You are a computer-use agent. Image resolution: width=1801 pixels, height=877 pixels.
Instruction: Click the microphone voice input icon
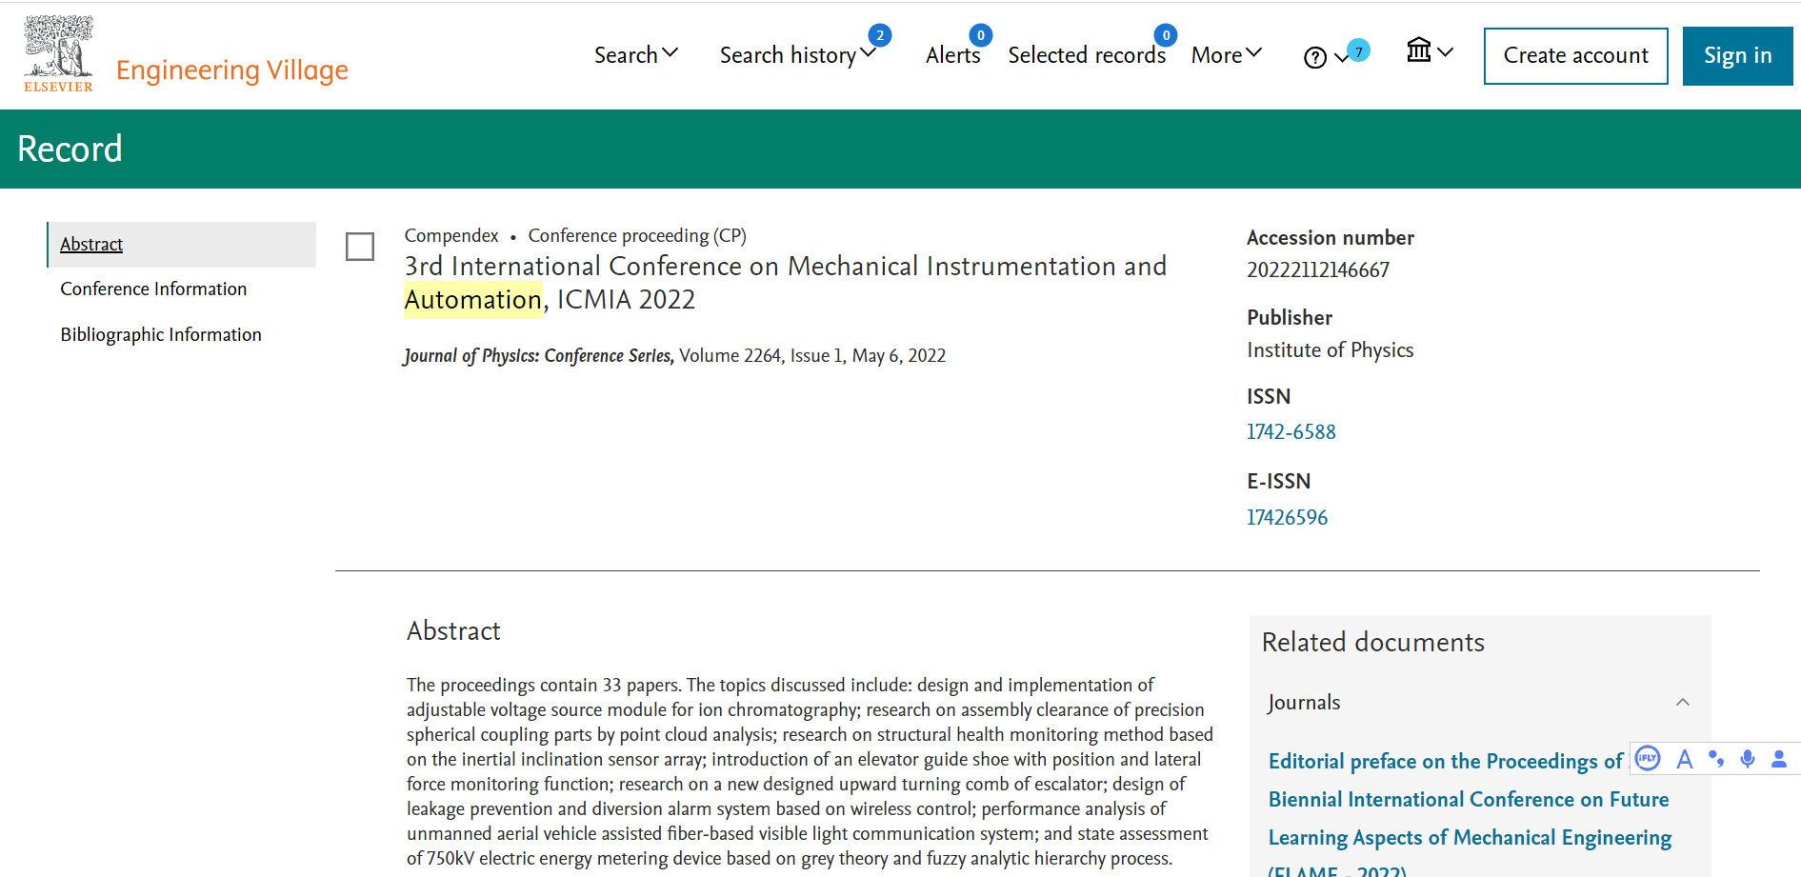(1748, 759)
